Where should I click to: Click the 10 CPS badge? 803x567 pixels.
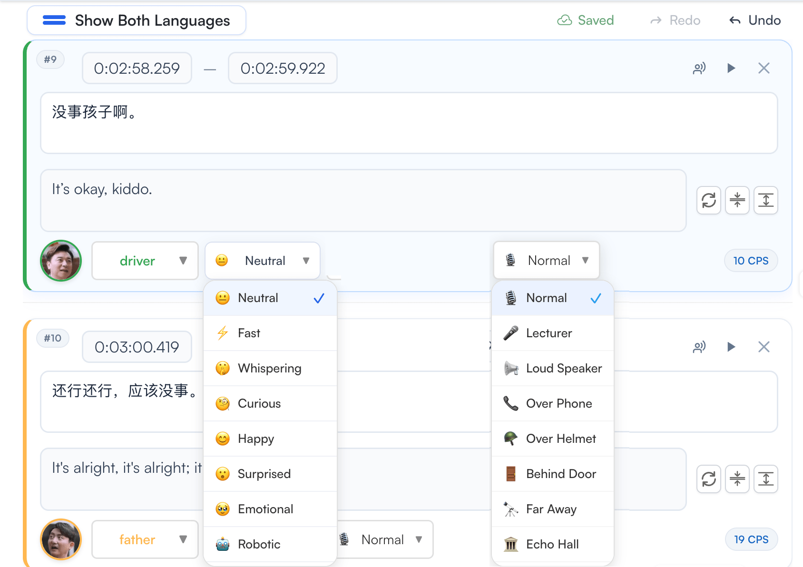coord(751,261)
